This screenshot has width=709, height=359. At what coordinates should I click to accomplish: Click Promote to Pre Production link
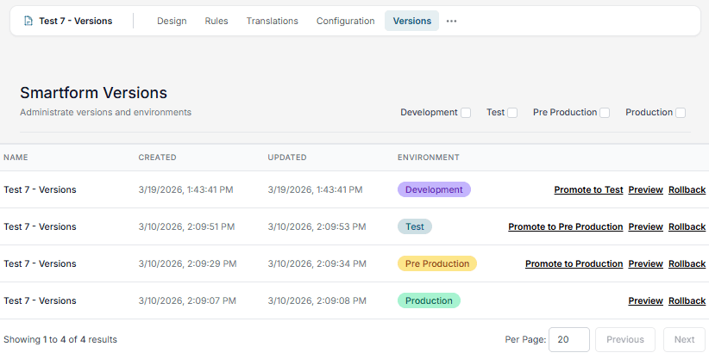[x=566, y=226]
